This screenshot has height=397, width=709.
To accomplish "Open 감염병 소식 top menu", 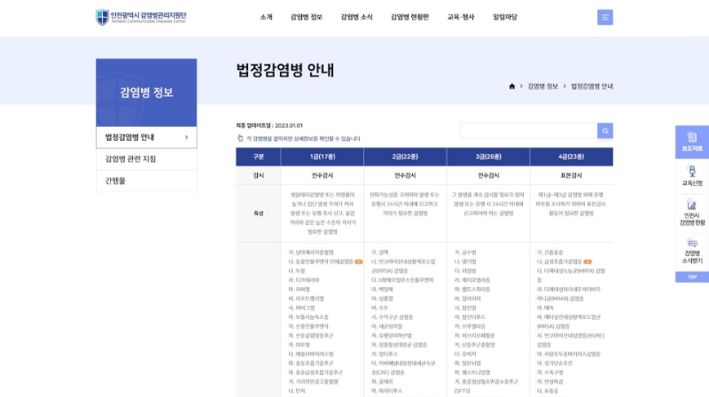I will point(356,17).
